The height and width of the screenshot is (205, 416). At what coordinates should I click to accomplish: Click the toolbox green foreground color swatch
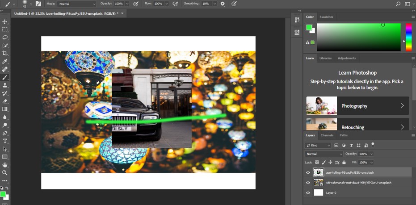pyautogui.click(x=3, y=194)
